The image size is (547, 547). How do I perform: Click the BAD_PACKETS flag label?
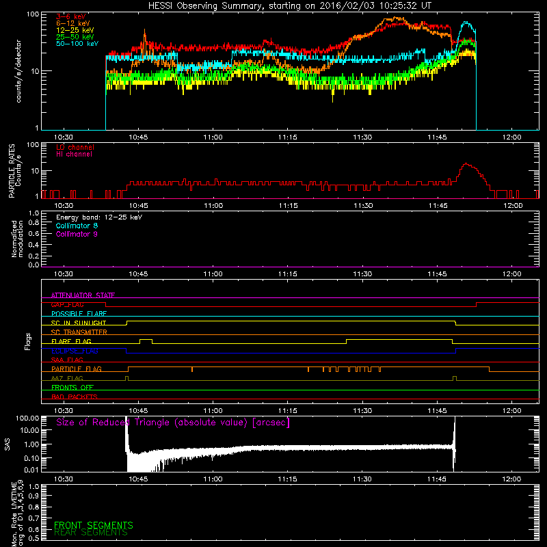click(x=75, y=397)
